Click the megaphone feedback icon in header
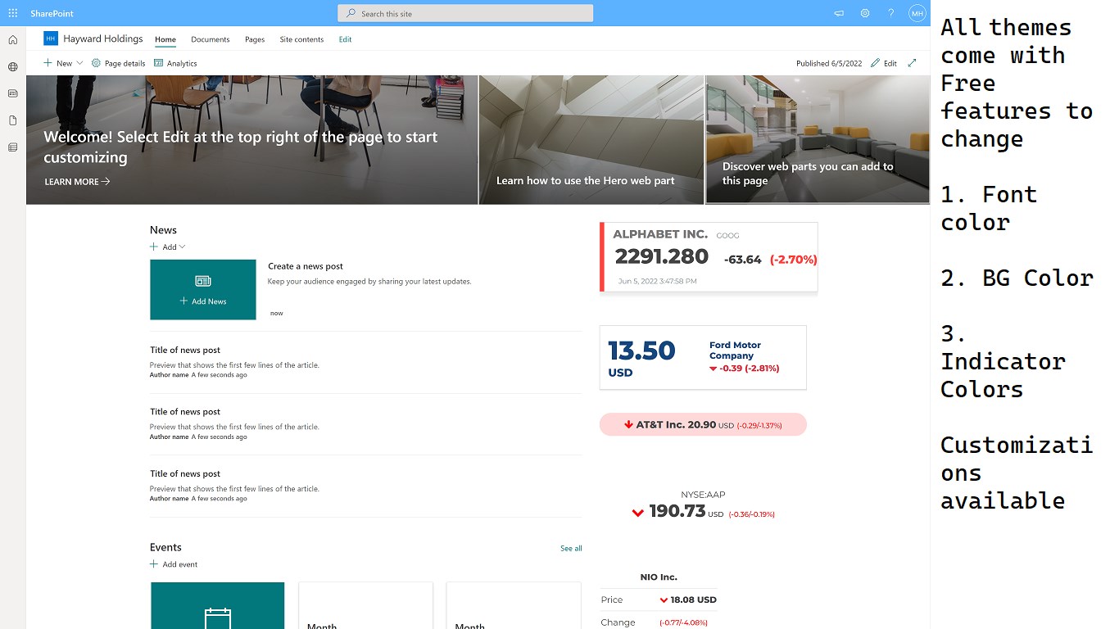 coord(839,13)
